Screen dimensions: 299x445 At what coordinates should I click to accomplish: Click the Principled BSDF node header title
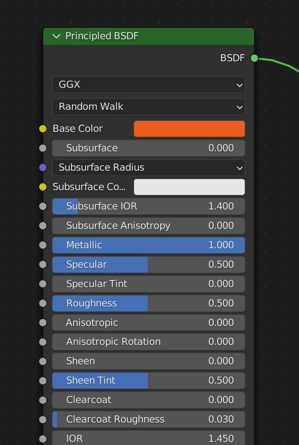[x=102, y=36]
